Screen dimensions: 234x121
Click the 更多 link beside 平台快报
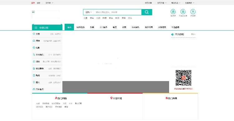click(x=193, y=34)
